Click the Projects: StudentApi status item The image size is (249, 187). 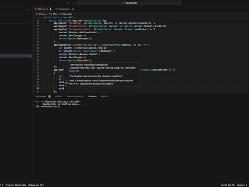[x=16, y=185]
